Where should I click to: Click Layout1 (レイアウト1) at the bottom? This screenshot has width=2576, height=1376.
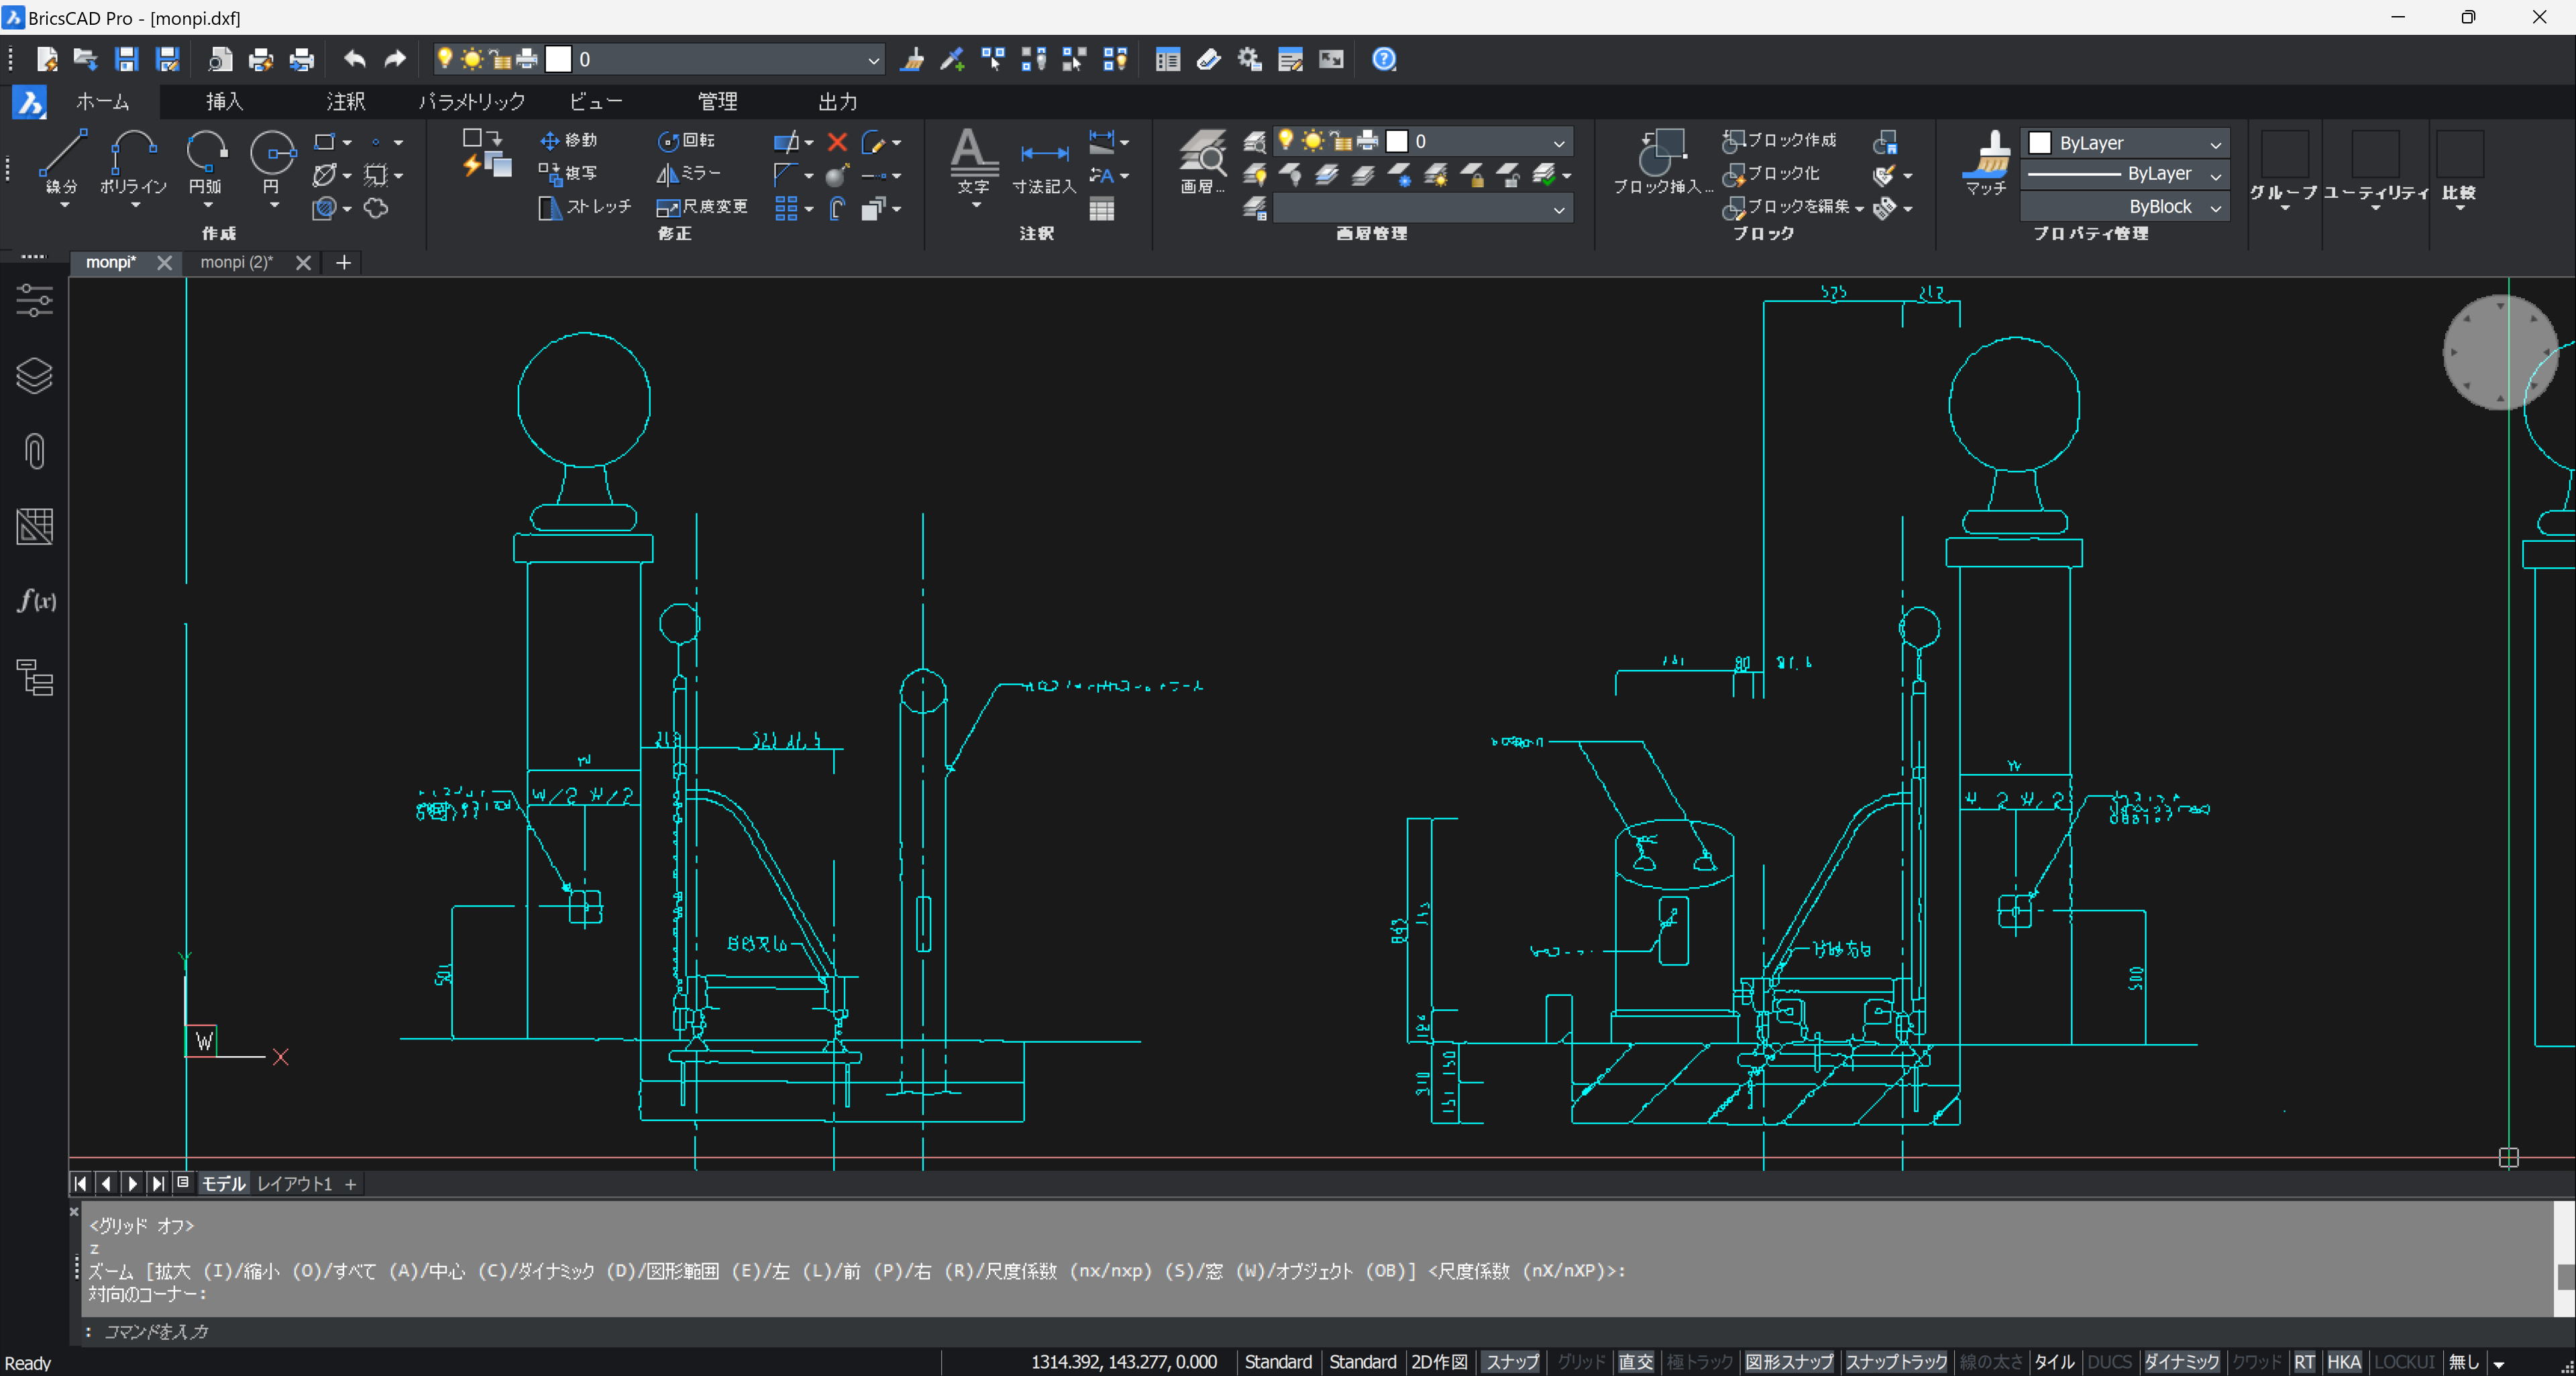[294, 1184]
